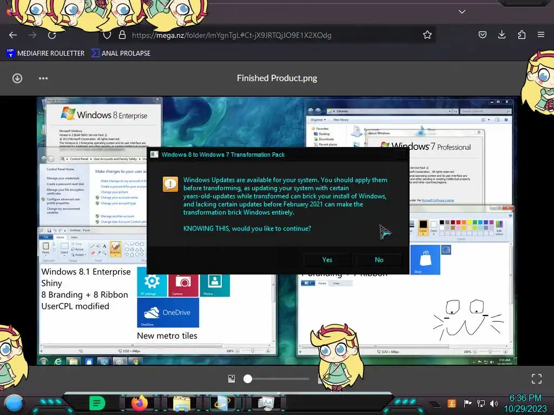The width and height of the screenshot is (554, 415).
Task: Open the MEDIAFIRE ROULETTER bookmark
Action: click(x=45, y=53)
